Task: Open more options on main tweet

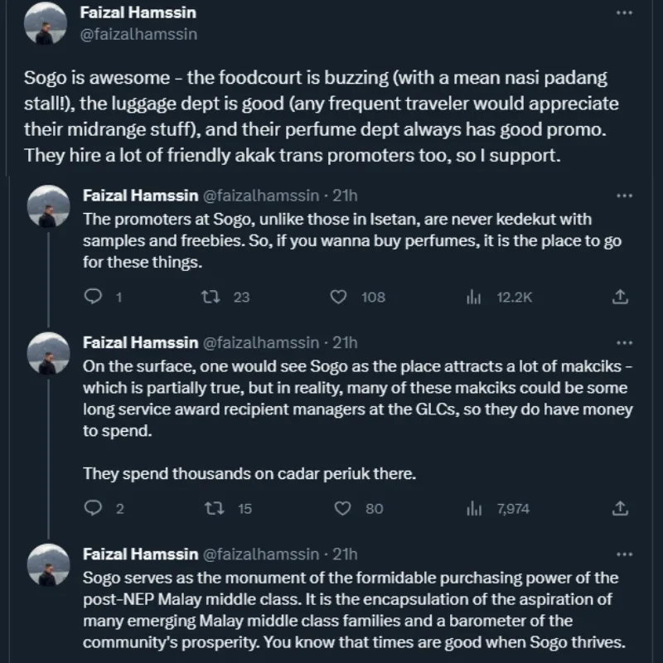Action: [625, 14]
